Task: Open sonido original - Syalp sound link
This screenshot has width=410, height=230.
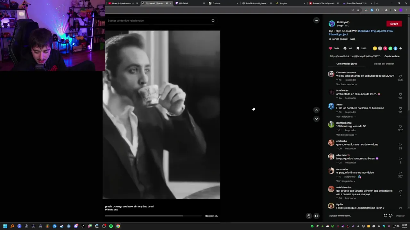Action: click(x=344, y=39)
